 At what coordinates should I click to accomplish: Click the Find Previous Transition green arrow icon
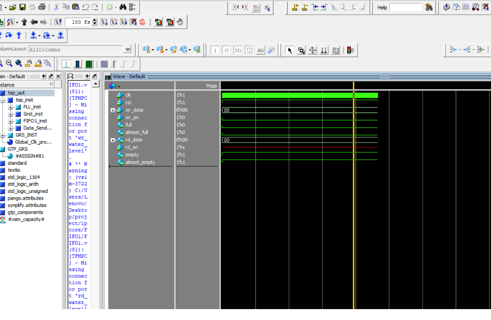(x=315, y=7)
